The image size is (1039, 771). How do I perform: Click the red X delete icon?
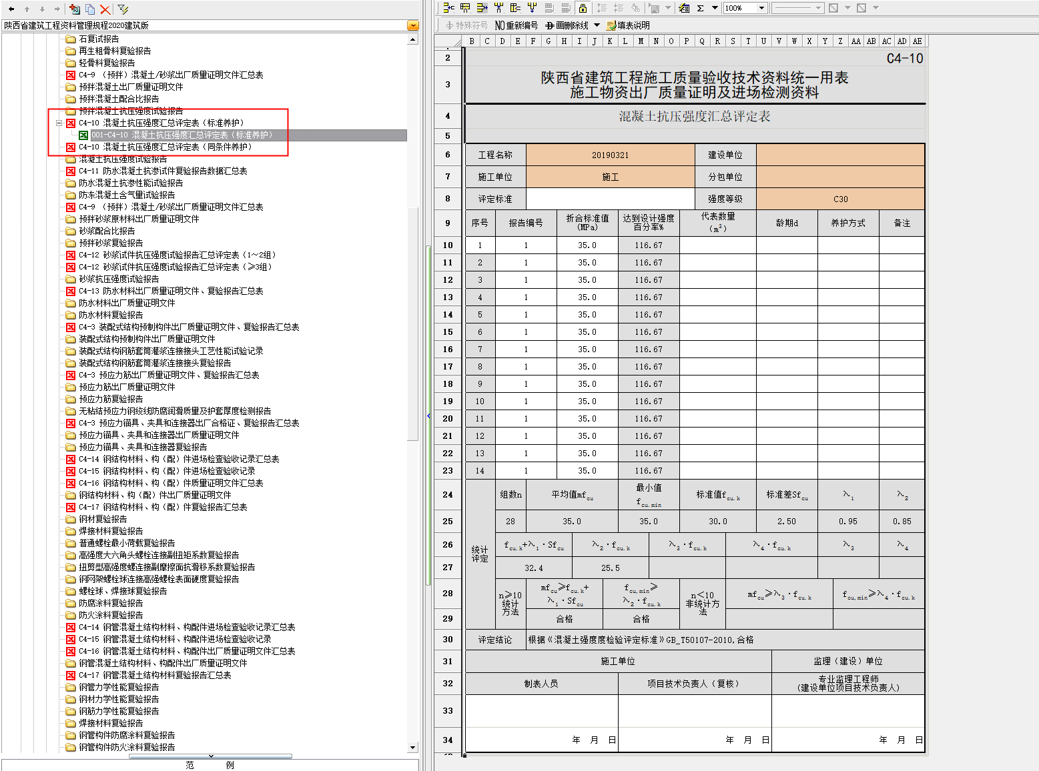click(105, 9)
